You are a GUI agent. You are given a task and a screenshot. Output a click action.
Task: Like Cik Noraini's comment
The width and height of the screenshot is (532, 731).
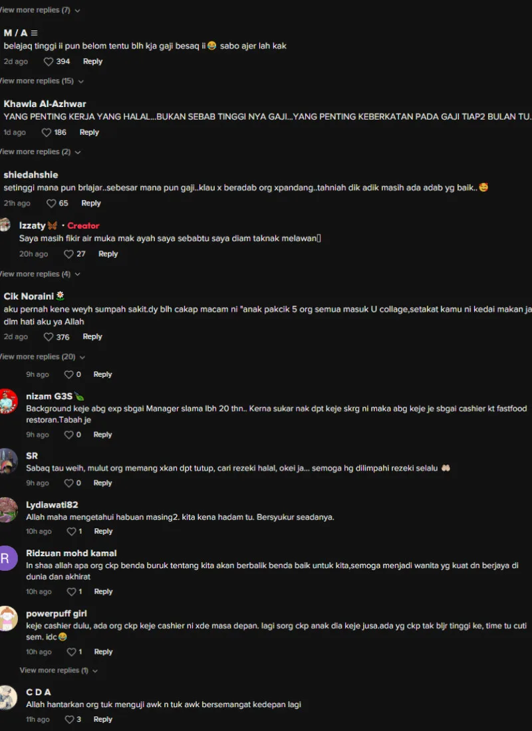(49, 337)
